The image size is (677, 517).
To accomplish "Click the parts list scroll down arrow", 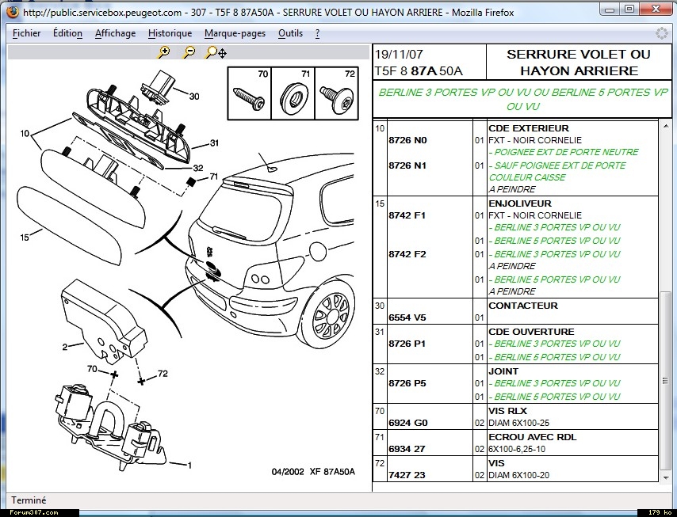I will 665,477.
